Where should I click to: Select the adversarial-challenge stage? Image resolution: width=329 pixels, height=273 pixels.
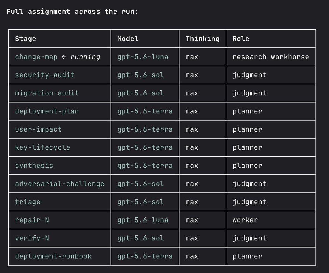tap(60, 184)
